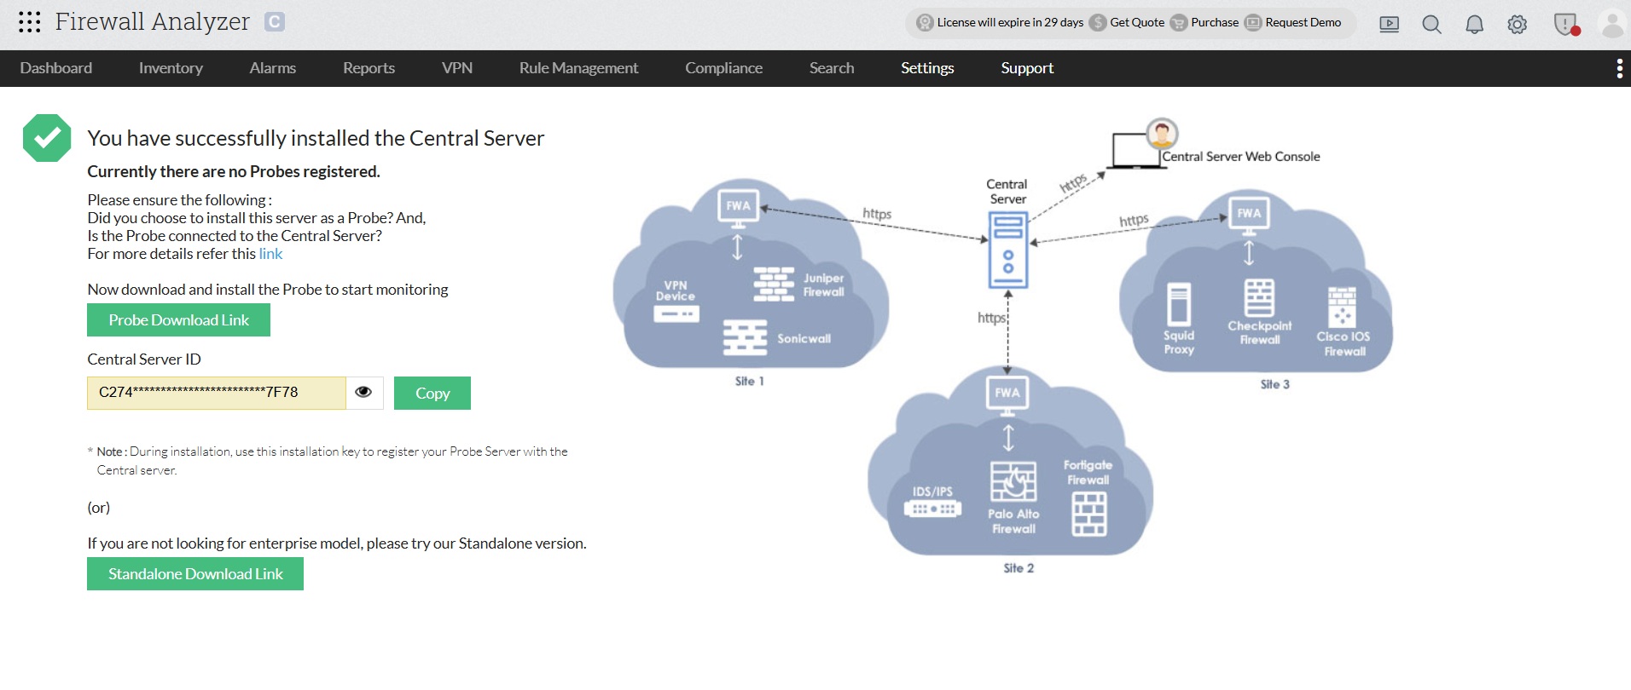Click the 'Site 1' label
Viewport: 1631px width, 690px height.
tap(750, 382)
